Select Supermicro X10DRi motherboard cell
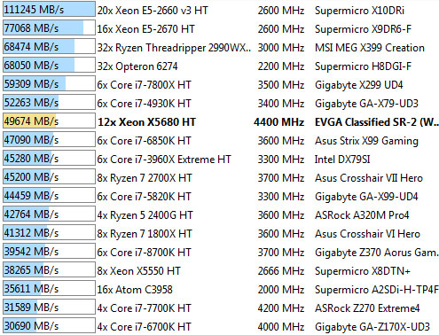This screenshot has height=335, width=439. [359, 11]
